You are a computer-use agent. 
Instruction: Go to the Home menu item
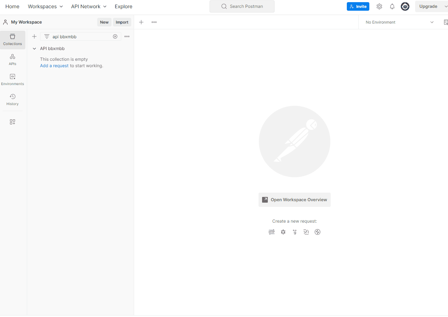coord(13,6)
